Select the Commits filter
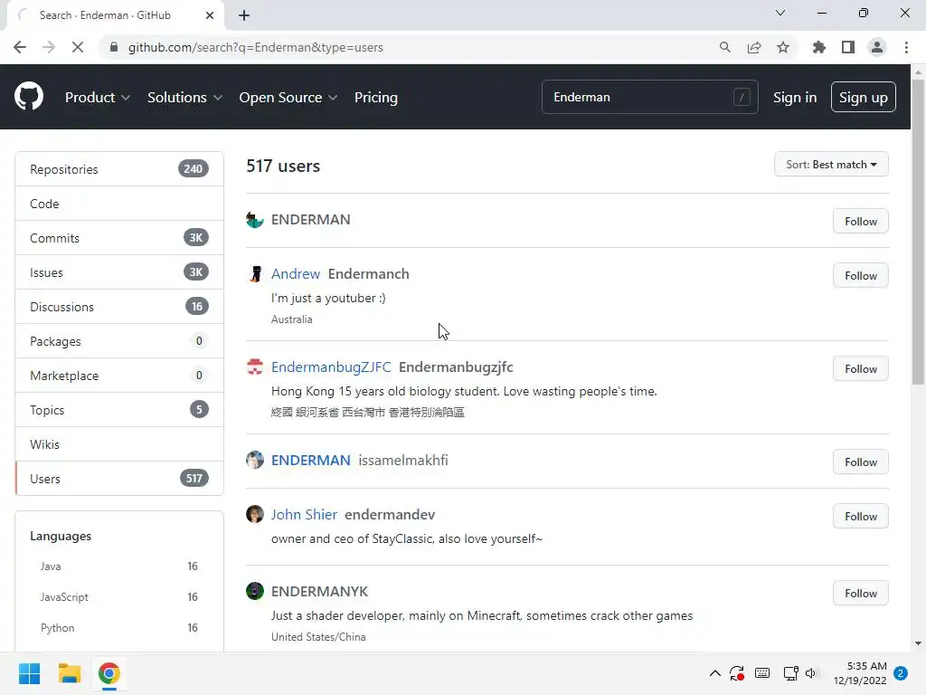The image size is (926, 695). click(x=119, y=238)
